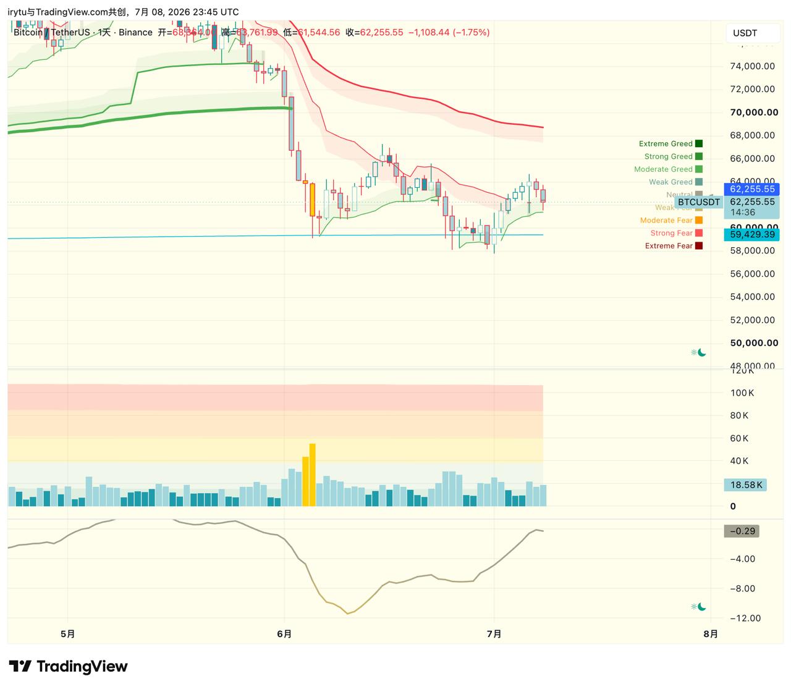Open the USDT currency selector

[751, 33]
